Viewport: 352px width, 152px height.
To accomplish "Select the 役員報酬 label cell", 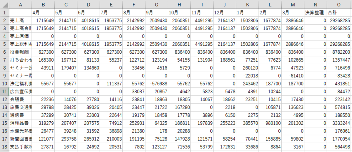I will [20, 52].
